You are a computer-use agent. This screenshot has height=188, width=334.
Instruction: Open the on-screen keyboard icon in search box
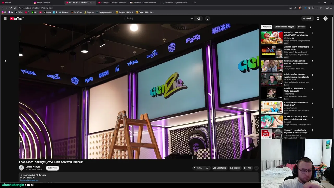[x=192, y=19]
